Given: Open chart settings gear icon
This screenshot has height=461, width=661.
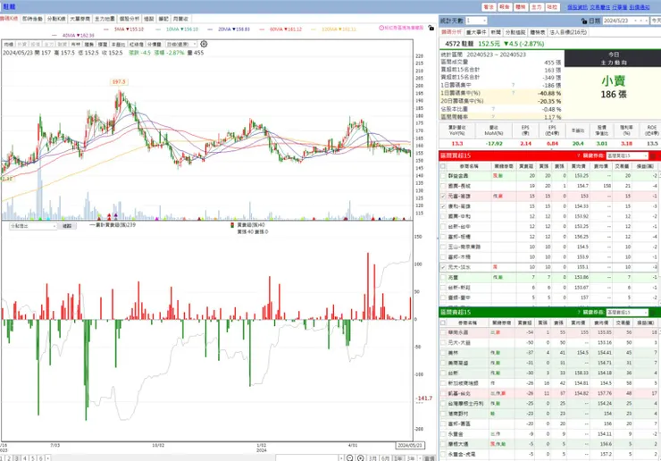Looking at the screenshot, I should click(x=204, y=44).
